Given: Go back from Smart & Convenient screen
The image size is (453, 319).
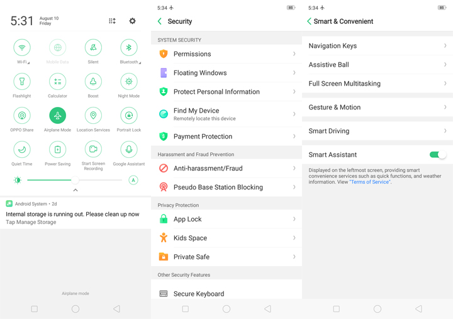Looking at the screenshot, I should pos(310,21).
